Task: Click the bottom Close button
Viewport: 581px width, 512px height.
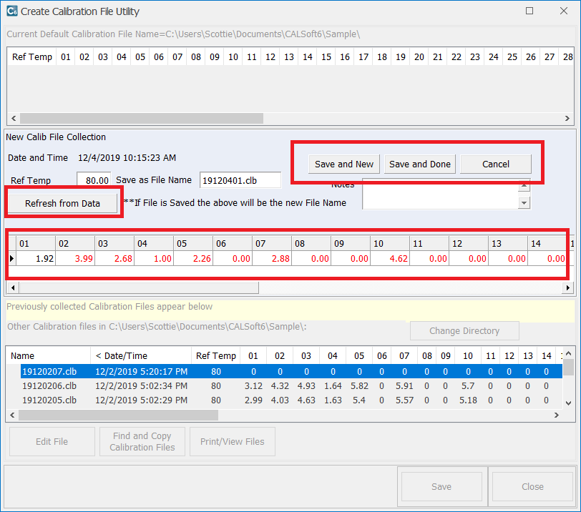Action: pos(532,486)
